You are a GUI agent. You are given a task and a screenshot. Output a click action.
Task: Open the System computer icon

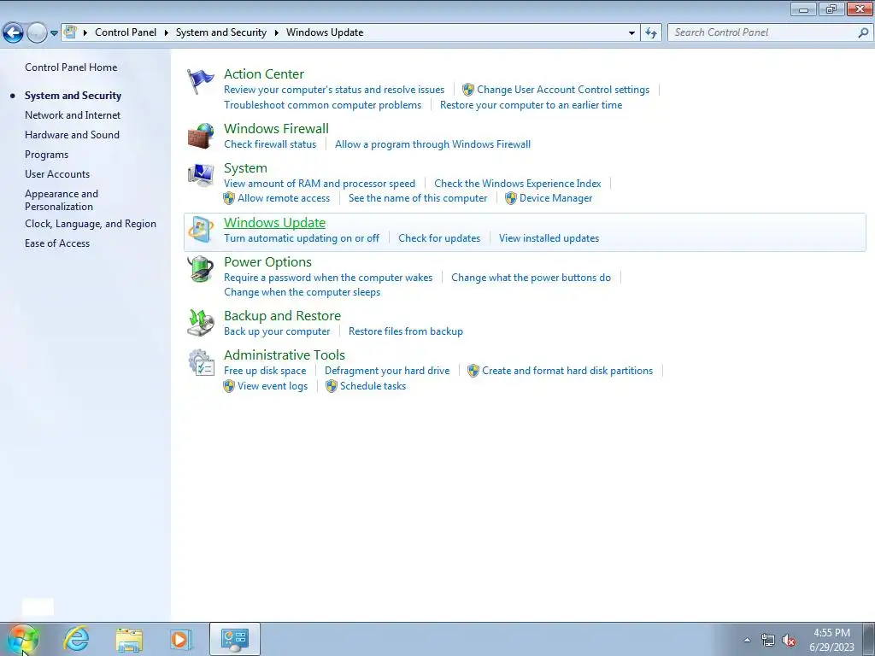point(200,175)
